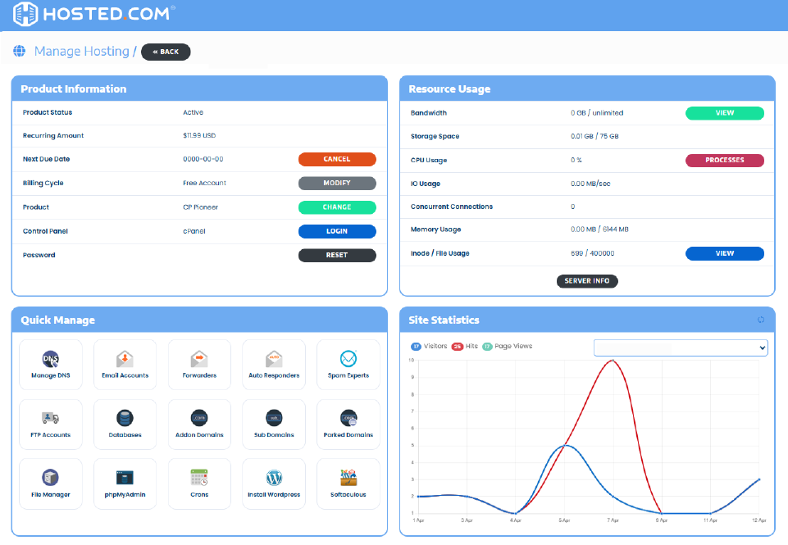Click the Hosted.com logo

[94, 14]
